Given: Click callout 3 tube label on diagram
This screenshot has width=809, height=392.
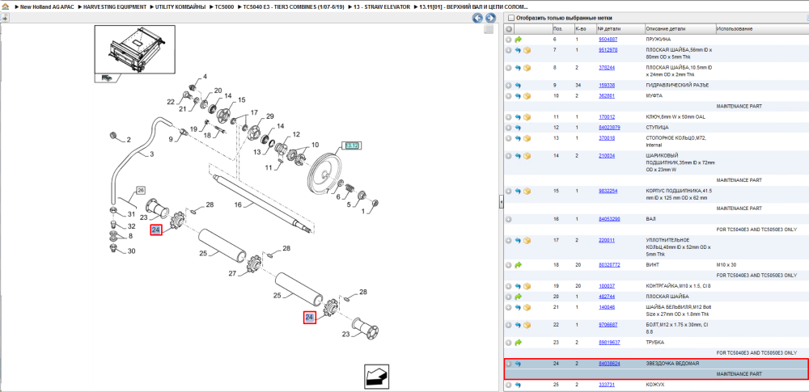Looking at the screenshot, I should [x=152, y=154].
